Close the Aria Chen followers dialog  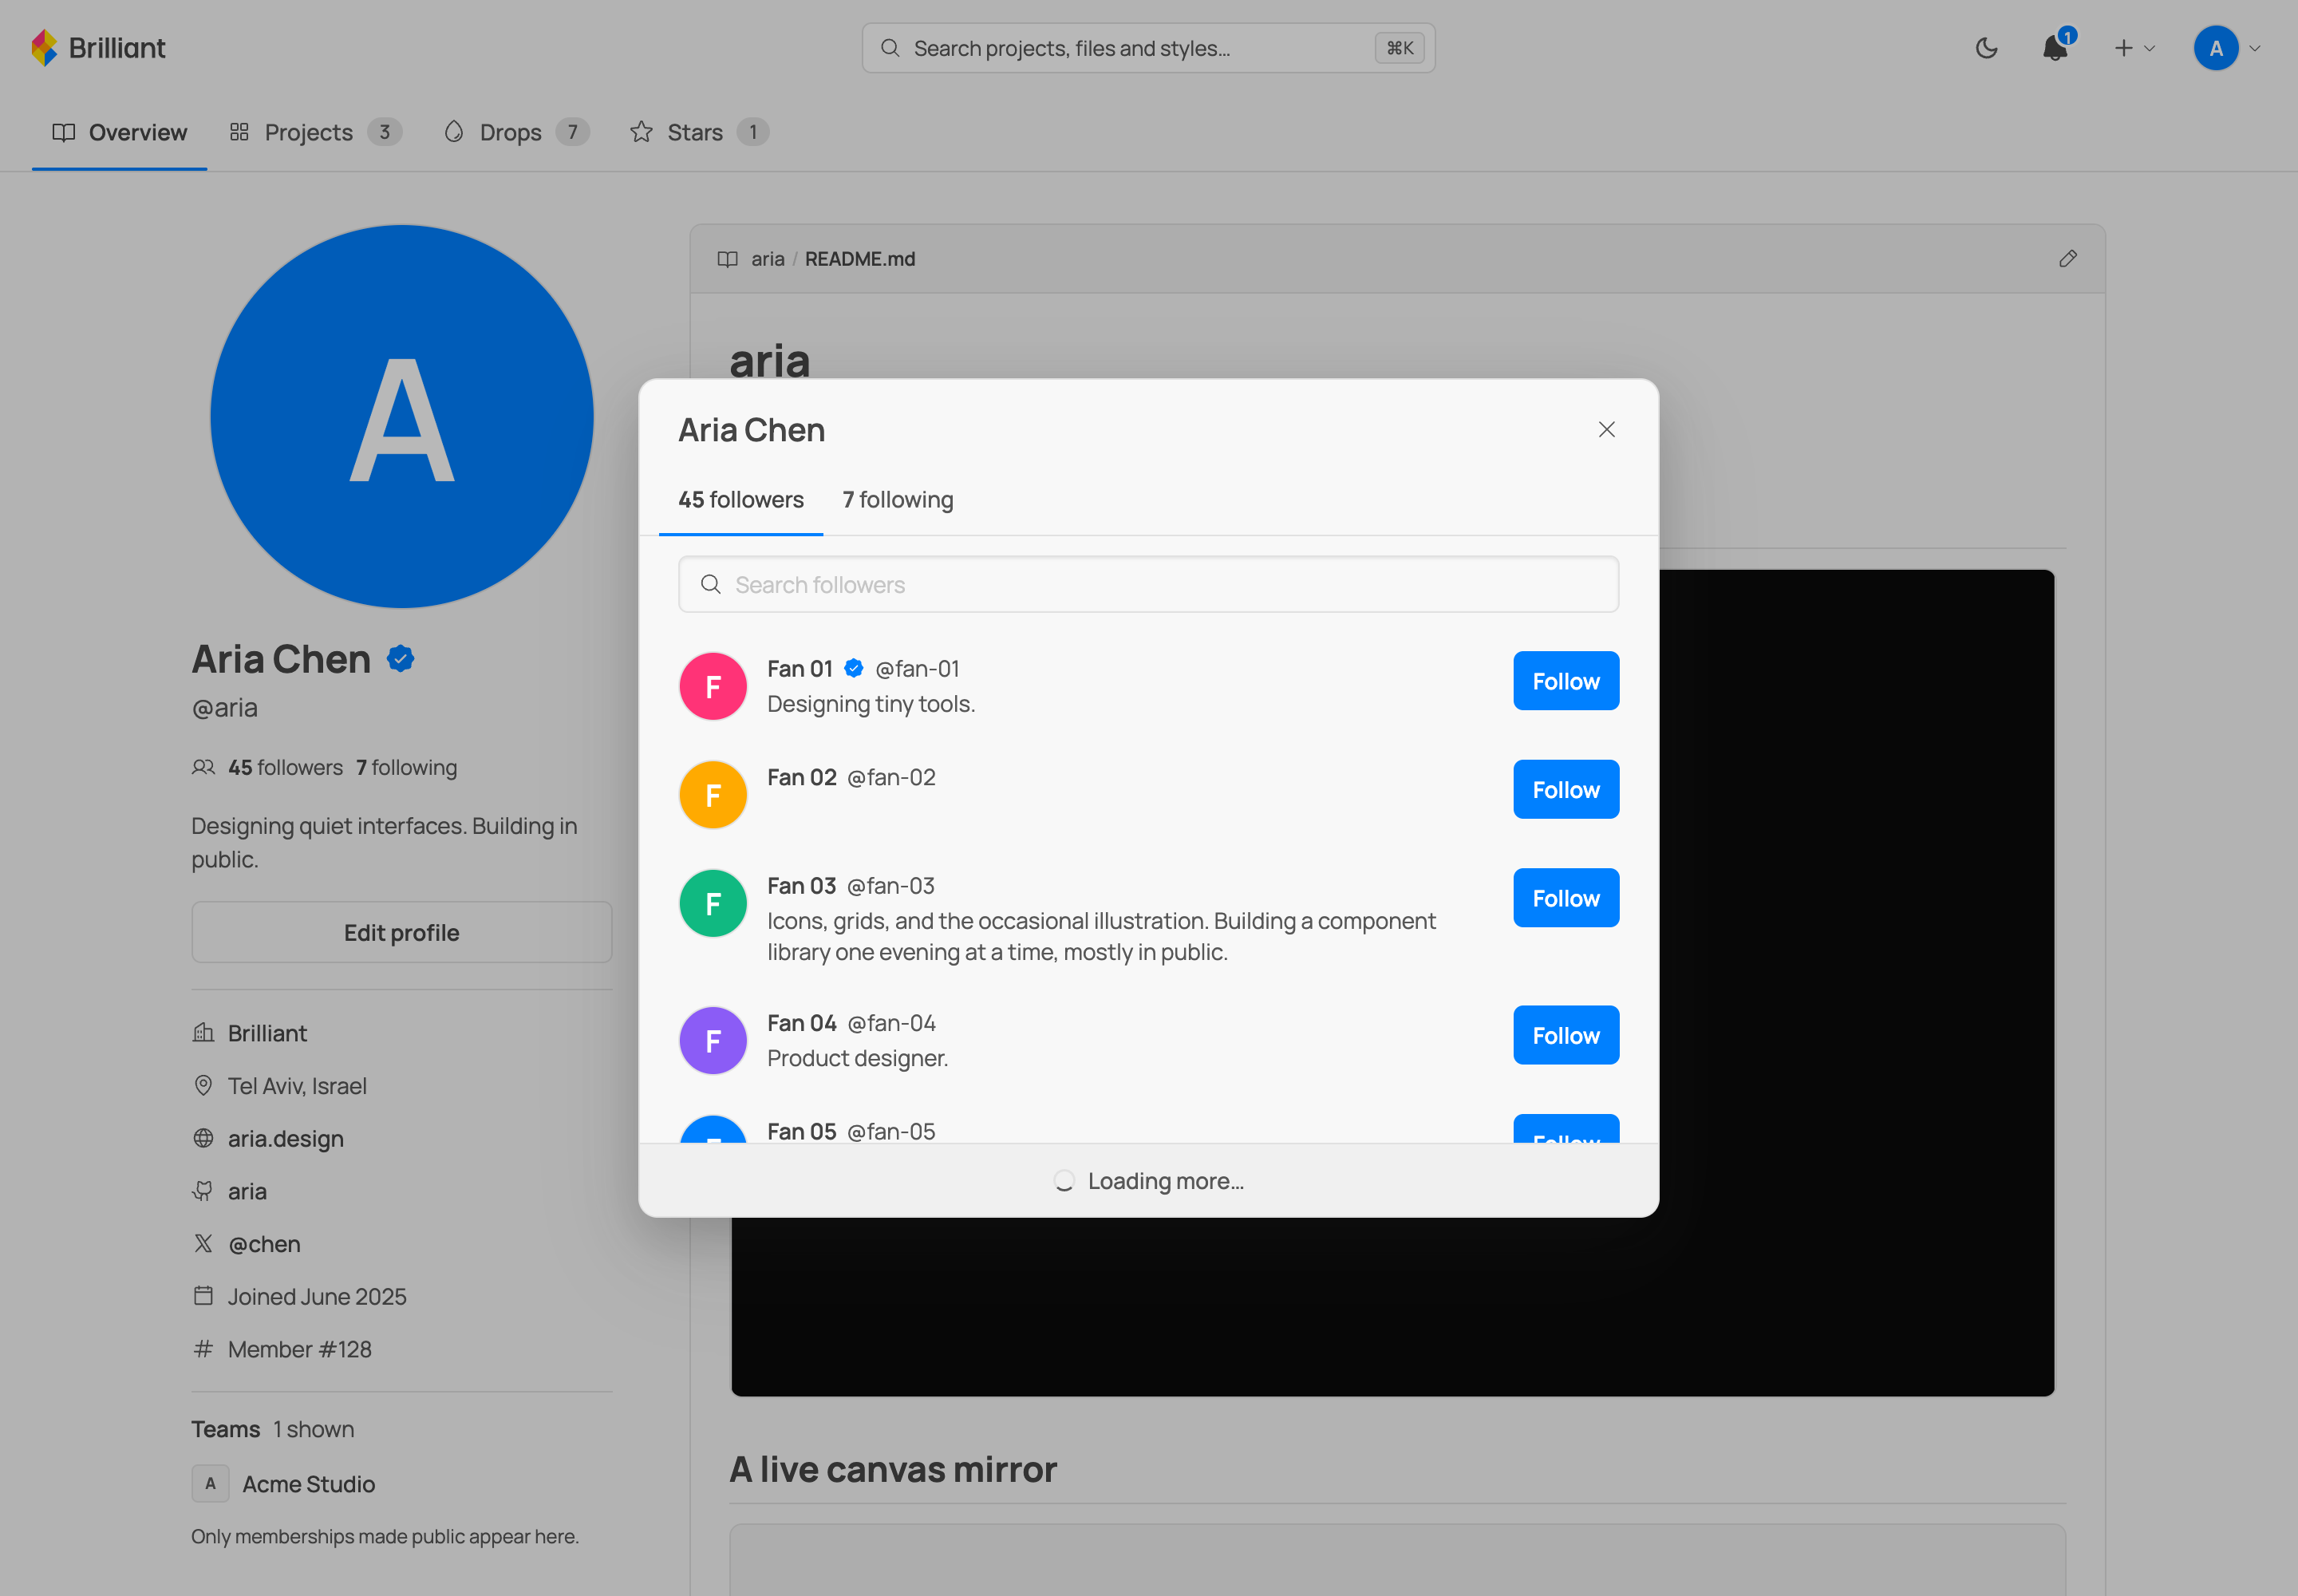[x=1606, y=429]
